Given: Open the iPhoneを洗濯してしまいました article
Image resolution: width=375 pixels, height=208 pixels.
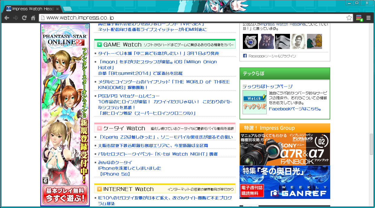Looking at the screenshot, I should pos(130,168).
